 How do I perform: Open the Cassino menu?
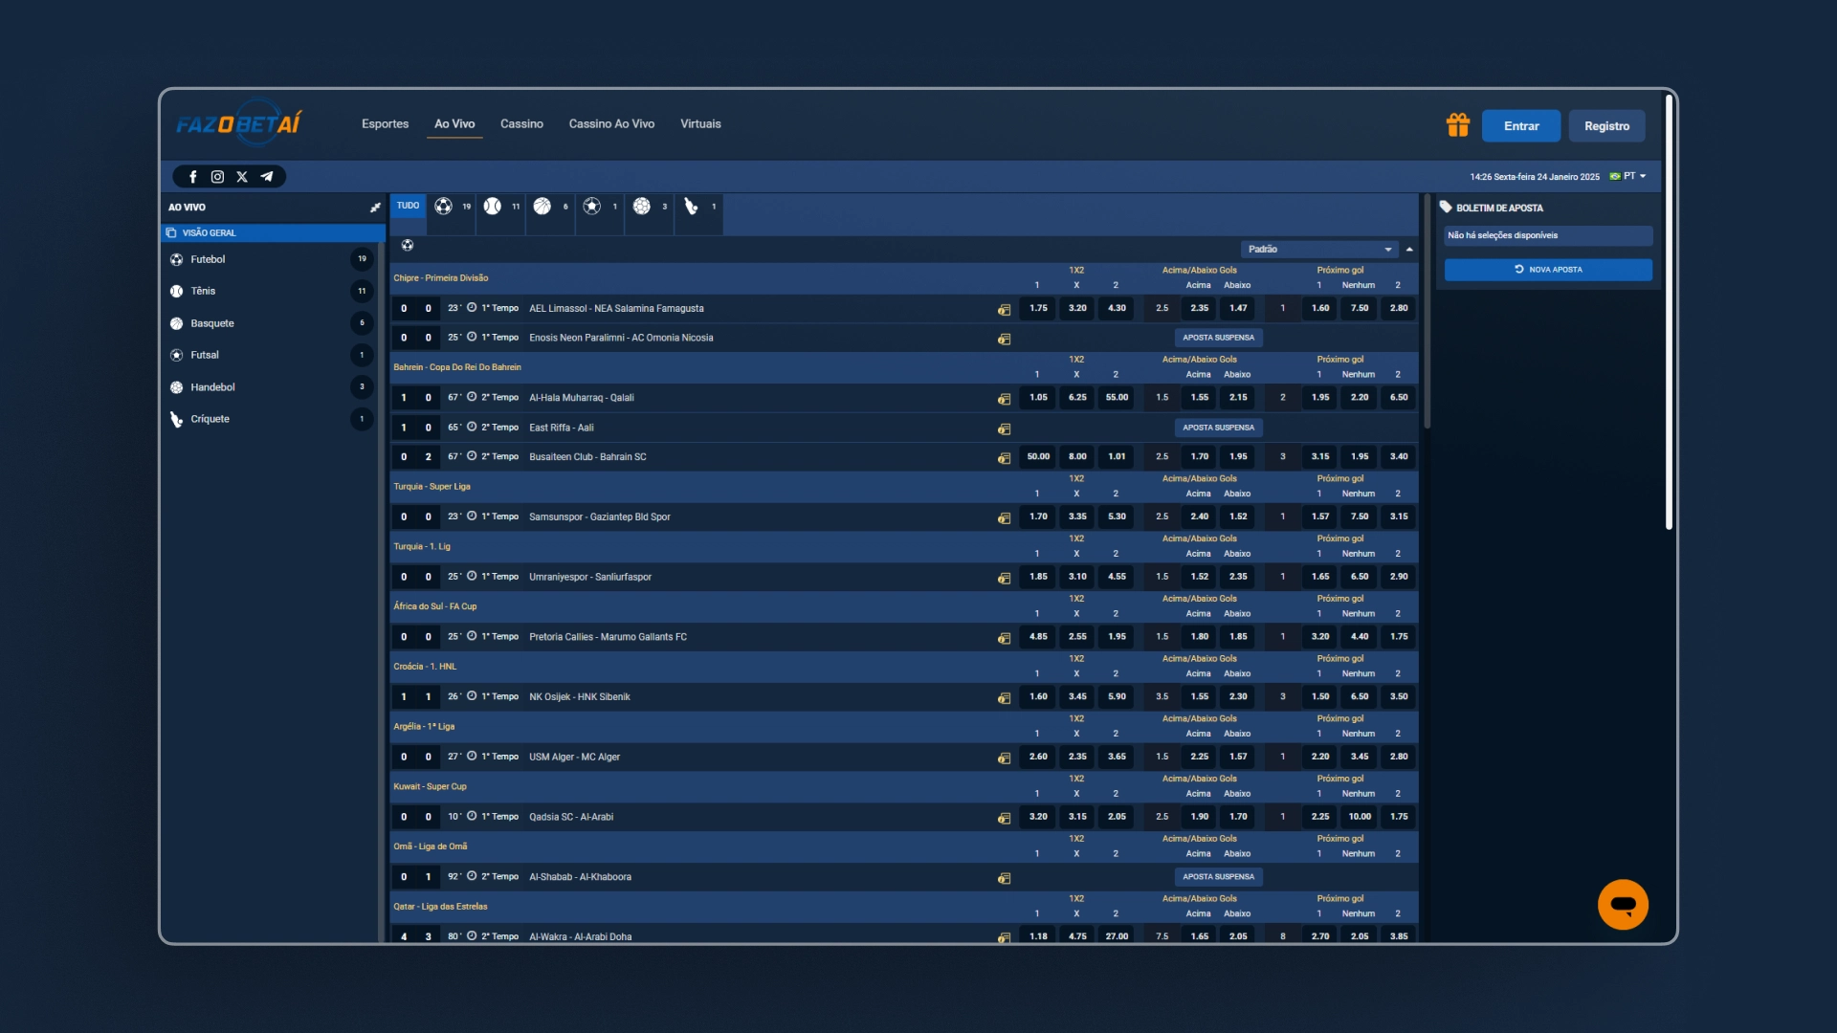(521, 124)
